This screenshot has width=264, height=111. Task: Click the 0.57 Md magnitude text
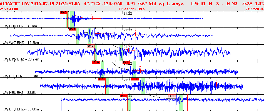click(x=147, y=4)
